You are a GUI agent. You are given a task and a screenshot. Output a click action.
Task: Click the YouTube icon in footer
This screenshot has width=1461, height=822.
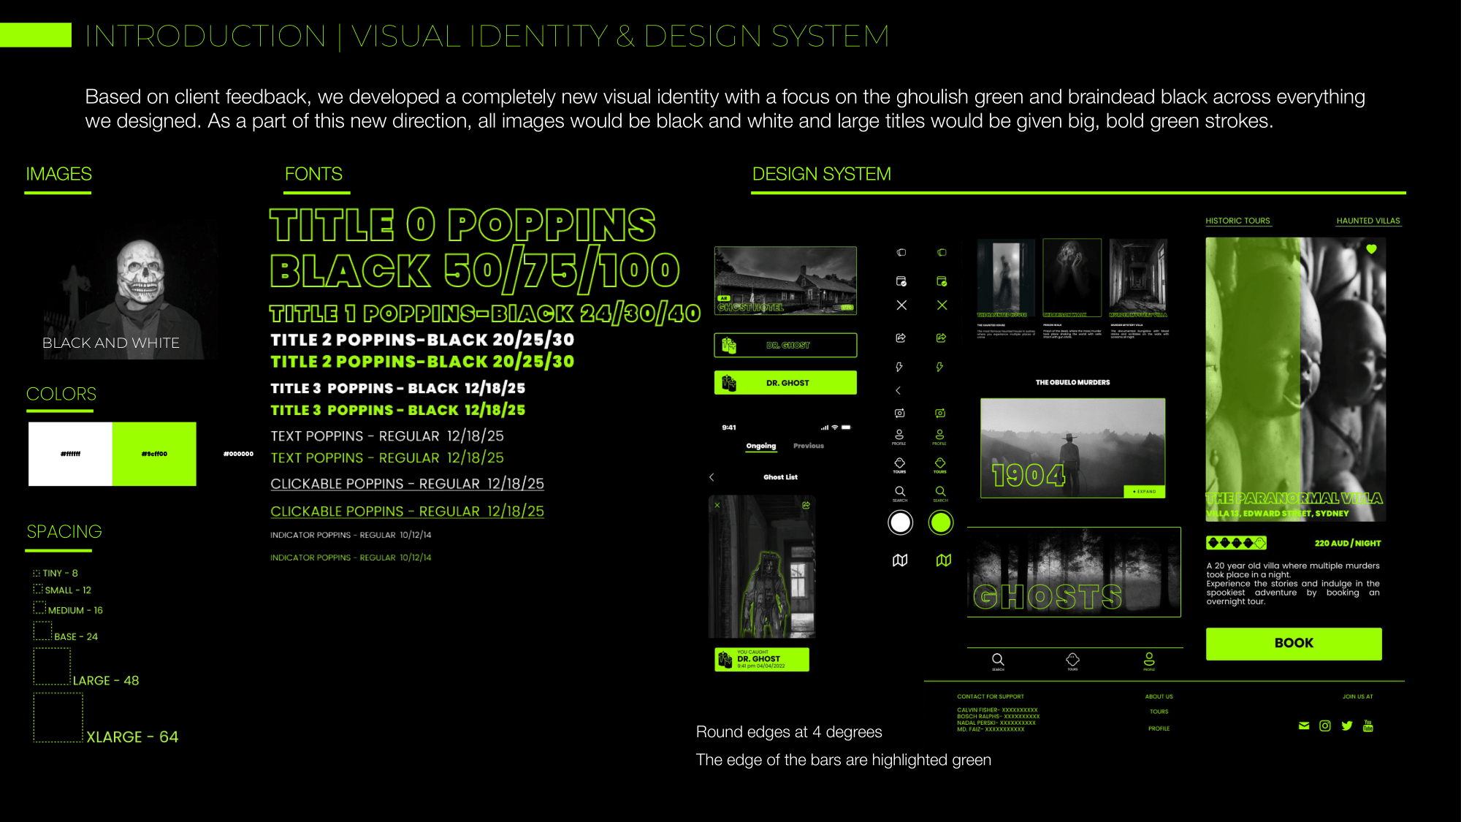[1368, 726]
